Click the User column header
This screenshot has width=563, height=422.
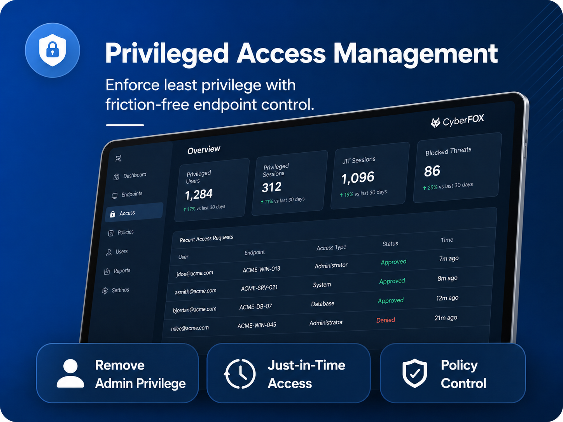point(183,257)
